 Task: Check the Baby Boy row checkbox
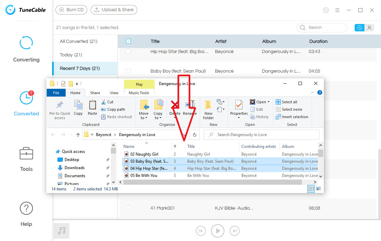tap(128, 71)
